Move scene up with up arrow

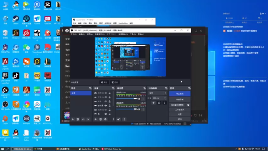coord(83,119)
